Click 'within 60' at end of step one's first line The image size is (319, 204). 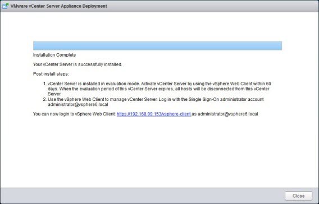point(262,84)
